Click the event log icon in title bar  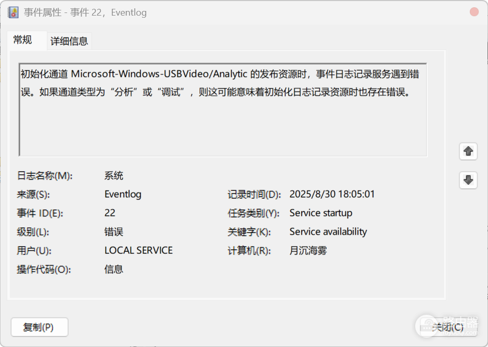coord(13,12)
